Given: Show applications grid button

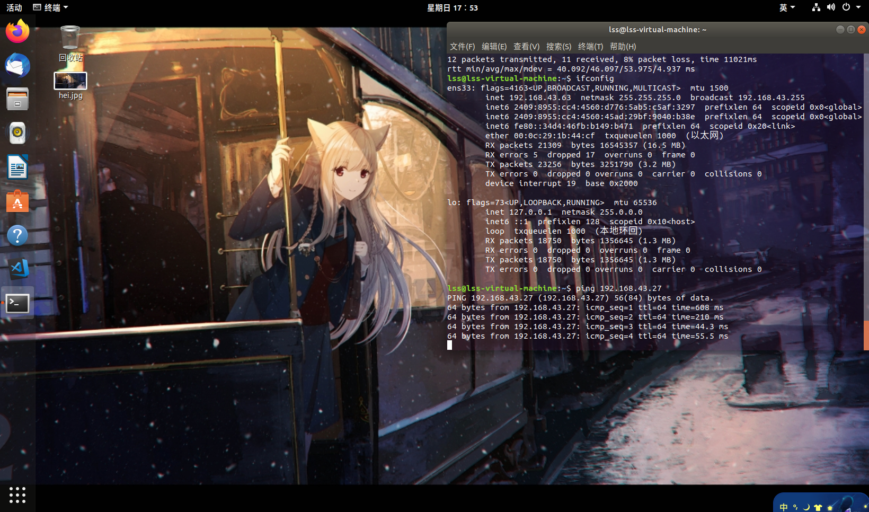Looking at the screenshot, I should point(17,495).
